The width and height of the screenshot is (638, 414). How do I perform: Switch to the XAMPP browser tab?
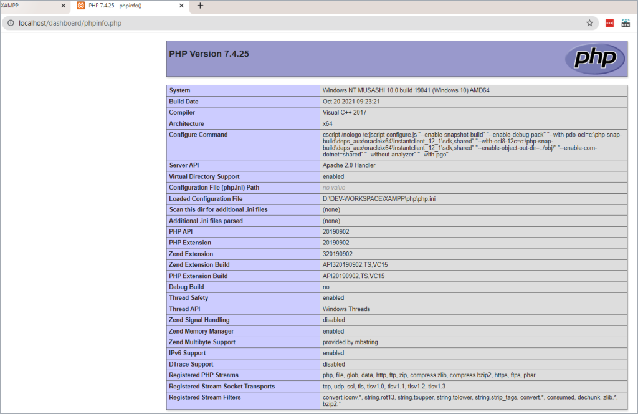(25, 6)
